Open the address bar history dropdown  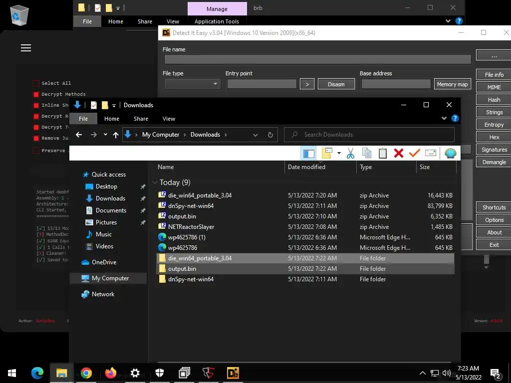(255, 135)
